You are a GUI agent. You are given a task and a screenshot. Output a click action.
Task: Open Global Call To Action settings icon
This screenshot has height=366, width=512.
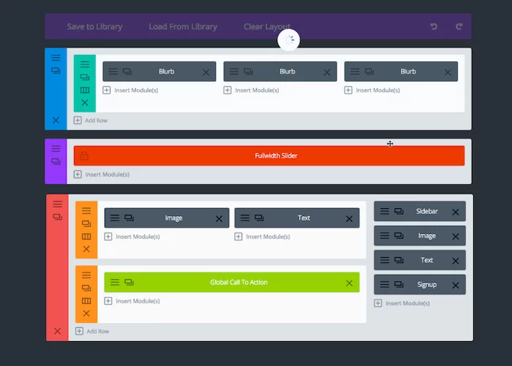(114, 283)
